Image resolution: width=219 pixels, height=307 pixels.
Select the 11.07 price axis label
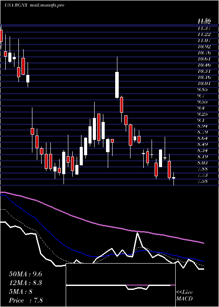coord(204,40)
